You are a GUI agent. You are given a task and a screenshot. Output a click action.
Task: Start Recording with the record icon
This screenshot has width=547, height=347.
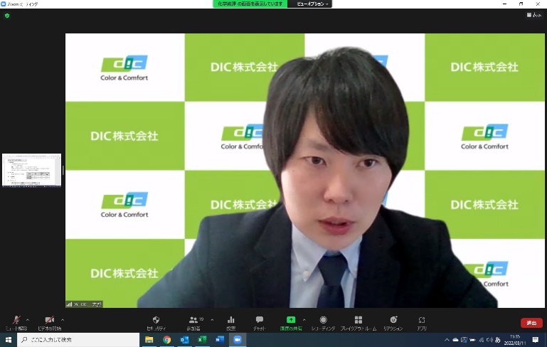click(x=323, y=323)
